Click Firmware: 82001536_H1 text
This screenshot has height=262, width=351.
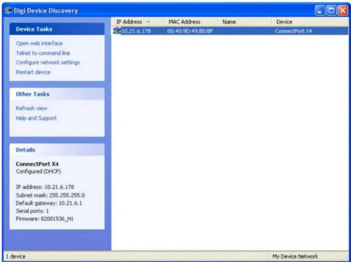(x=45, y=219)
